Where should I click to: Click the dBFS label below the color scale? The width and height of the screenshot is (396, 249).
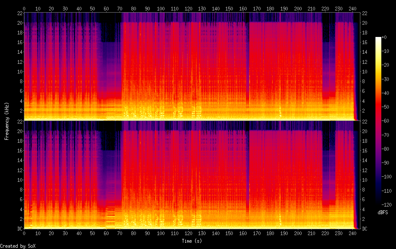tap(383, 213)
